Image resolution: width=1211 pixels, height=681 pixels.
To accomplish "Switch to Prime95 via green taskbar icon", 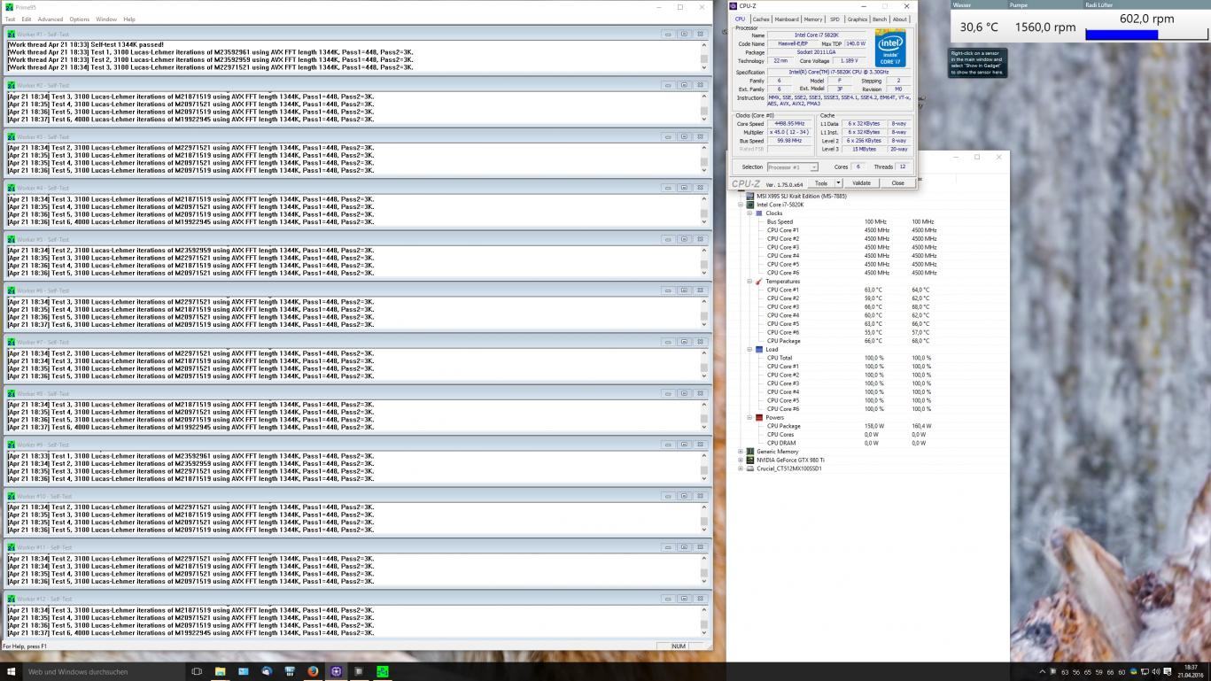I will click(x=383, y=671).
